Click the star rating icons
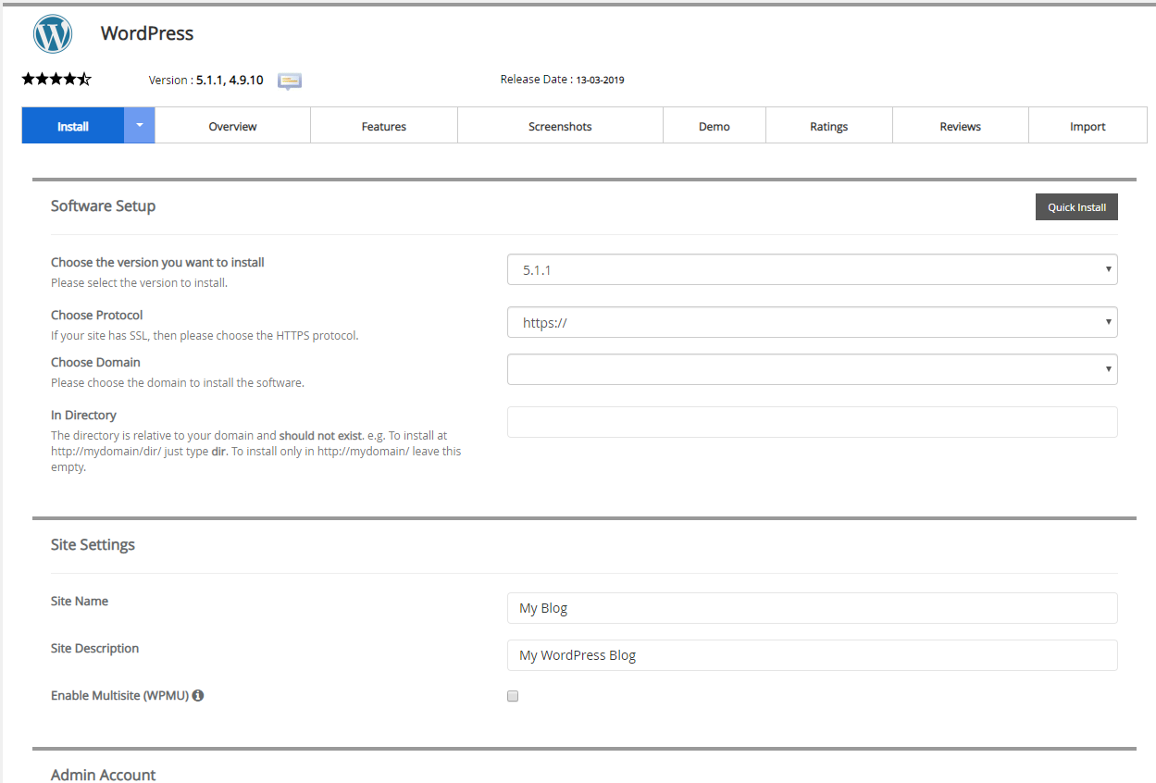The height and width of the screenshot is (783, 1156). point(56,80)
